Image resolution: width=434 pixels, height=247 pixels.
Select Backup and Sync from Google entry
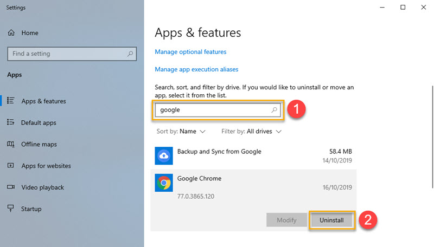[253, 156]
